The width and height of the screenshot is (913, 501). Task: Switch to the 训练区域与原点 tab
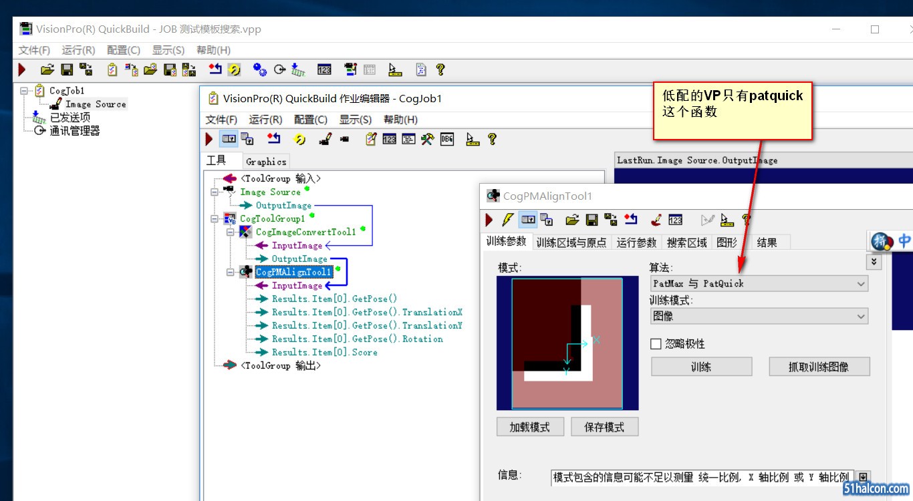pos(571,242)
